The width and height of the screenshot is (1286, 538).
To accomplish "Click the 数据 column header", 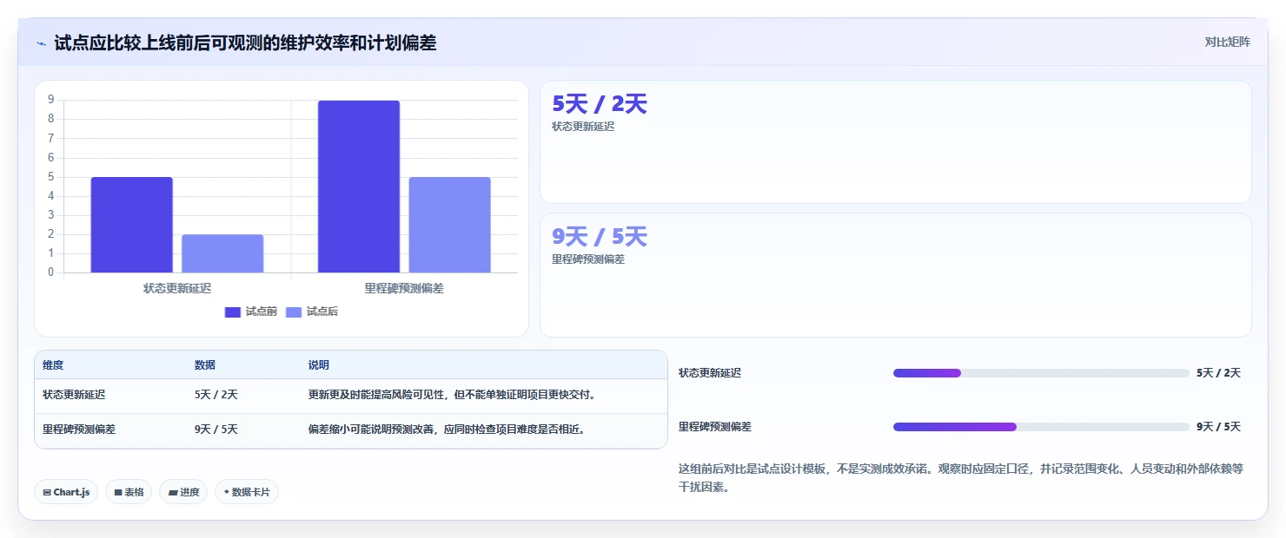I will pyautogui.click(x=205, y=365).
